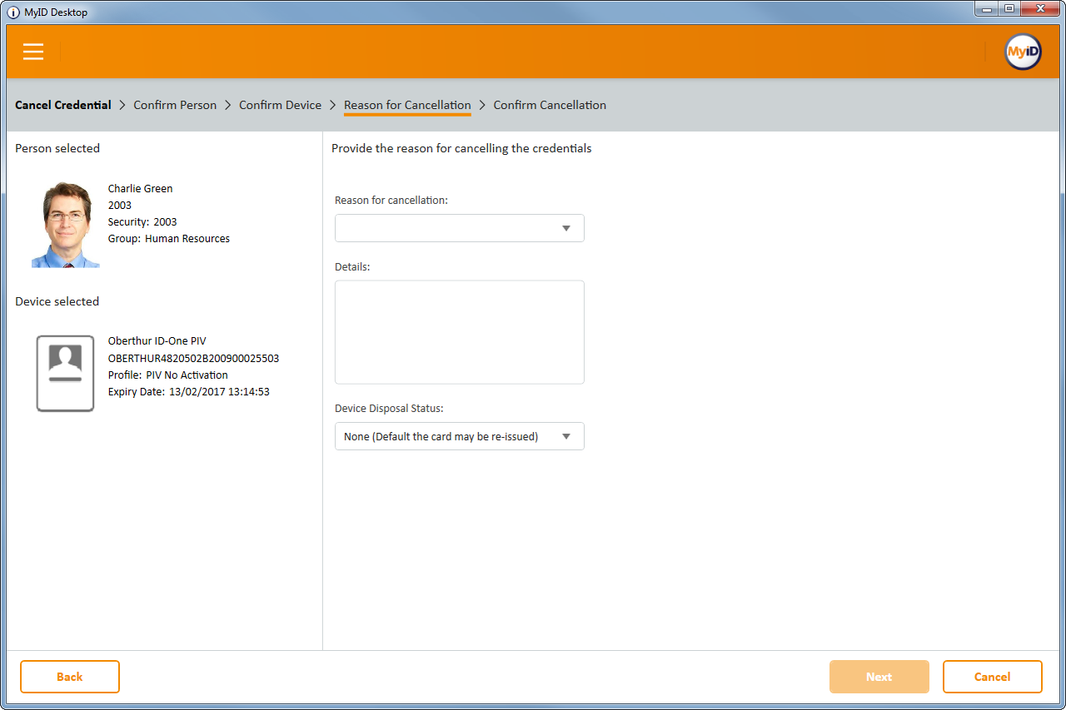Image resolution: width=1066 pixels, height=710 pixels.
Task: Open the Reason for cancellation combo box
Action: (x=450, y=228)
